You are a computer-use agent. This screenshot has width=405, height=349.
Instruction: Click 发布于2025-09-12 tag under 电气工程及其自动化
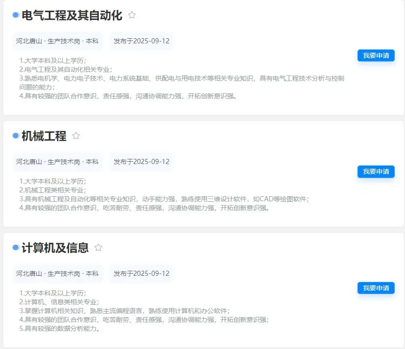[141, 41]
